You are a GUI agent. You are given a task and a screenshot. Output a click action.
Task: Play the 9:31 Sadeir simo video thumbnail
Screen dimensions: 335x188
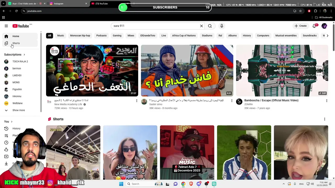point(187,70)
